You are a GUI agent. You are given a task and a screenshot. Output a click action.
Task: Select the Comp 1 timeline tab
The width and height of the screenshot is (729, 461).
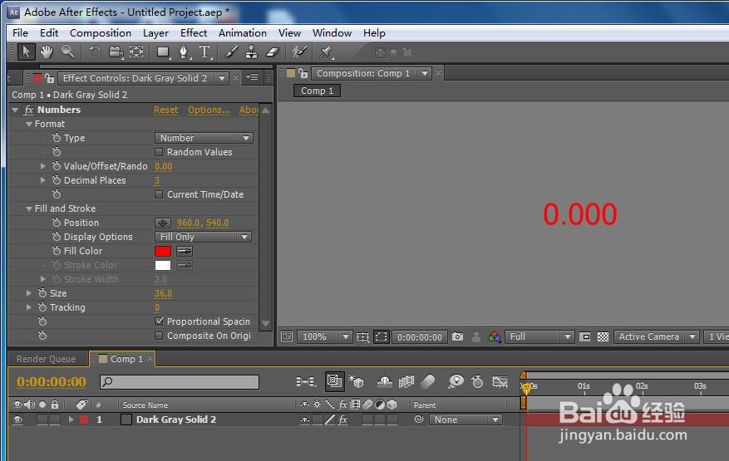click(123, 359)
